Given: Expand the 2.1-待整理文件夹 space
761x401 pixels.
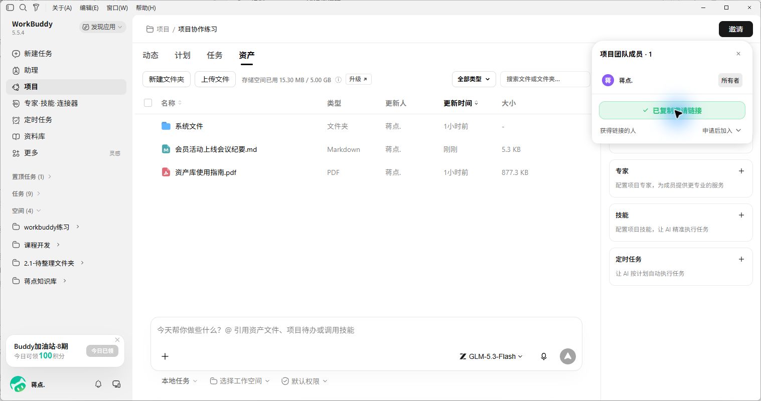Looking at the screenshot, I should click(x=82, y=263).
